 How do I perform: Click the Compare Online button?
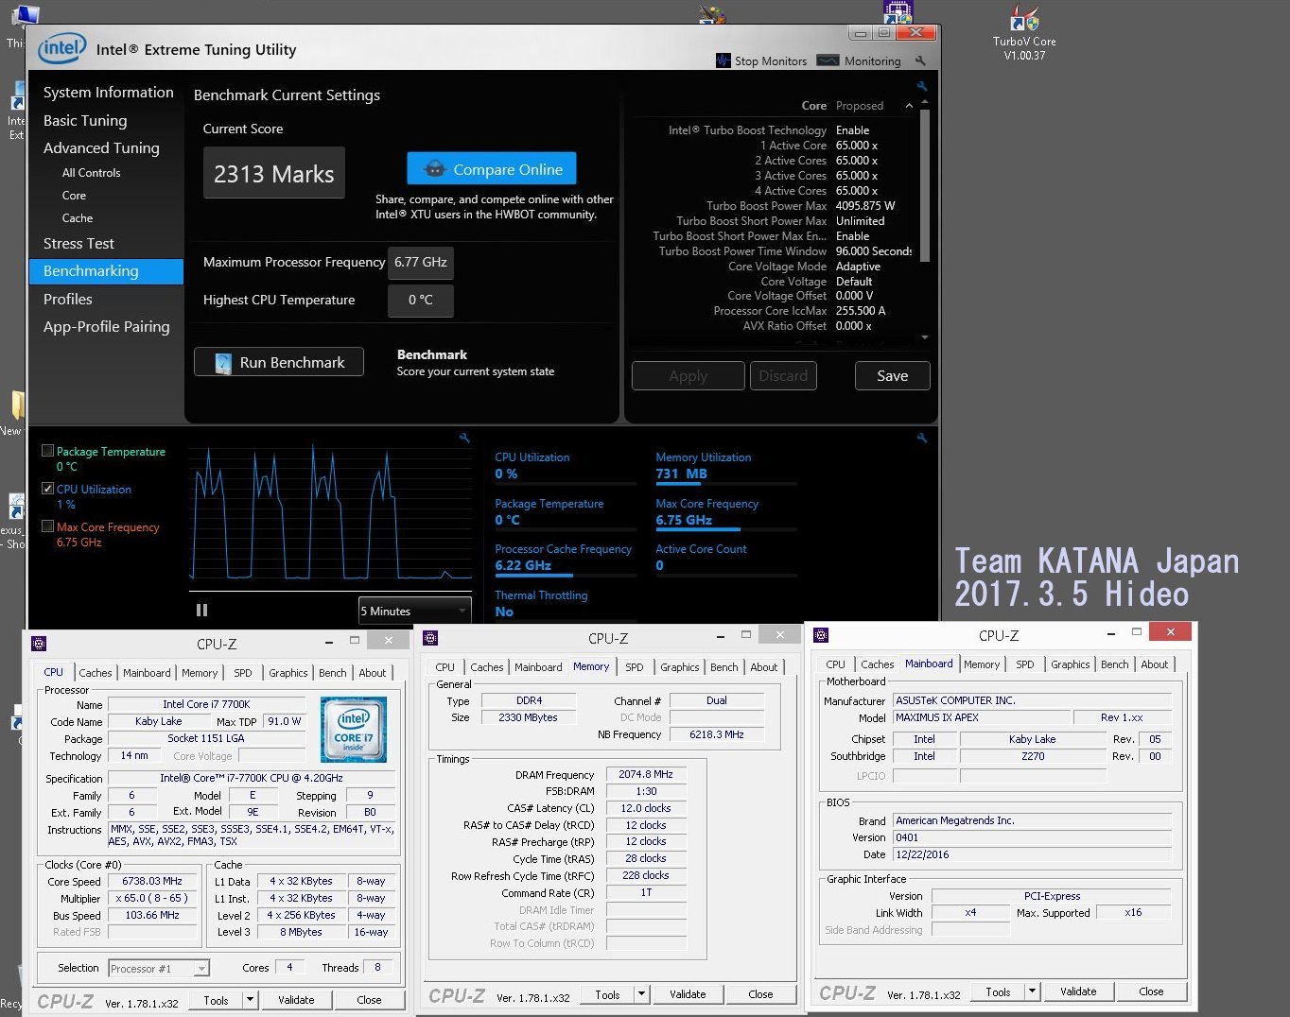pos(492,169)
